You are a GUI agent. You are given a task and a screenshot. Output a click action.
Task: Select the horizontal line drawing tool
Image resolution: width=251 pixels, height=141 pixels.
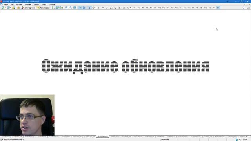point(103,8)
